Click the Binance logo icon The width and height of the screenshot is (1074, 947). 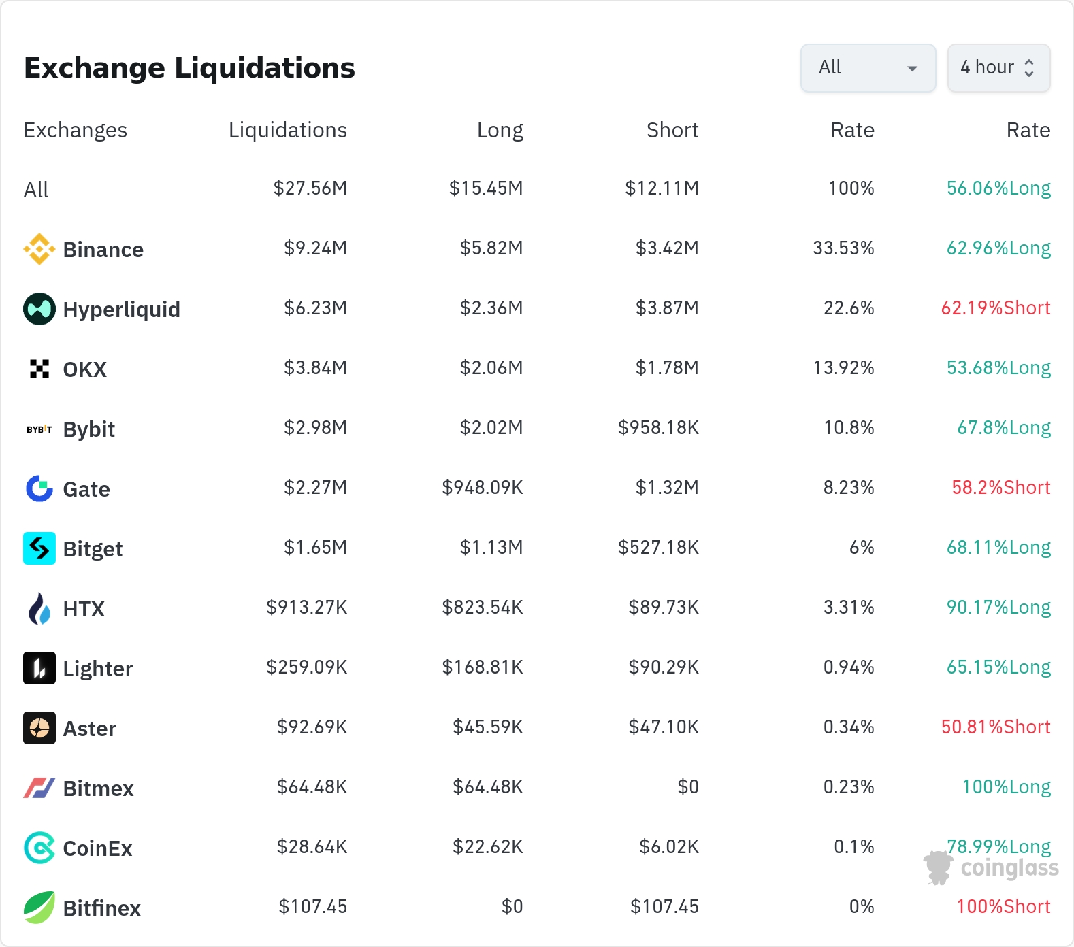coord(39,249)
